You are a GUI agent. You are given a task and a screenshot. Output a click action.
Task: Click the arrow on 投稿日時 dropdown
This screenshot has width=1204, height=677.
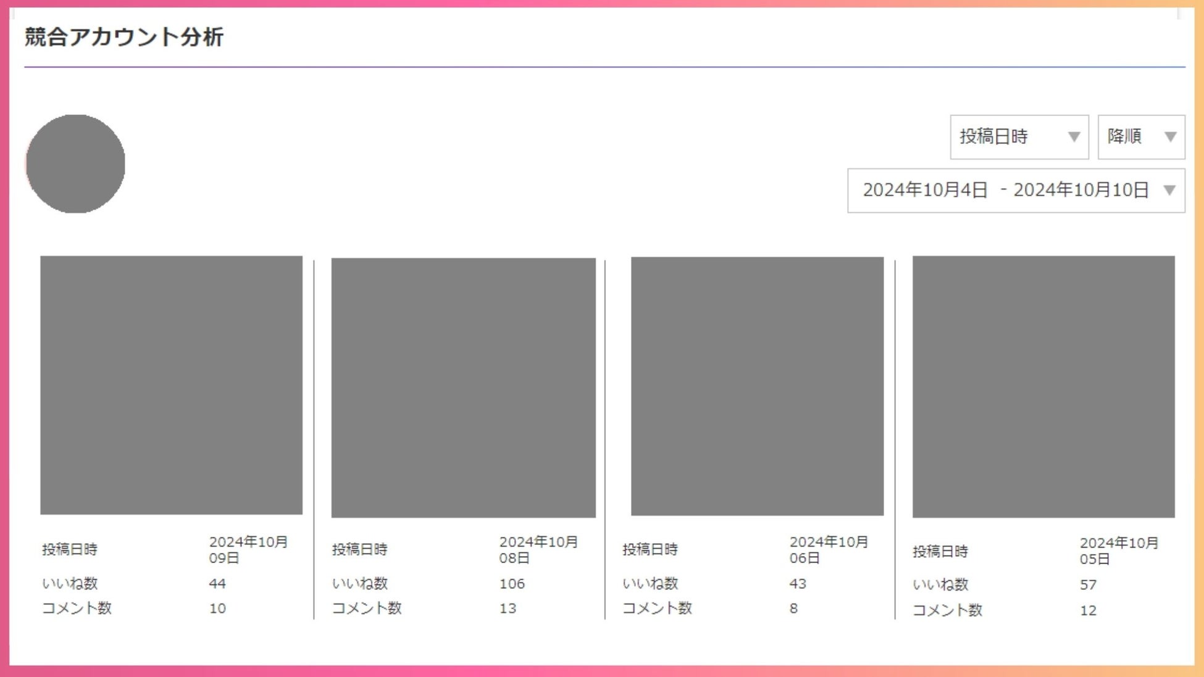pos(1074,137)
